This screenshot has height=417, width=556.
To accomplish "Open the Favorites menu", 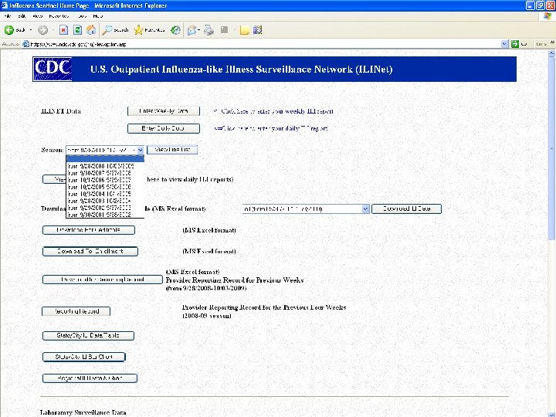I will 59,16.
